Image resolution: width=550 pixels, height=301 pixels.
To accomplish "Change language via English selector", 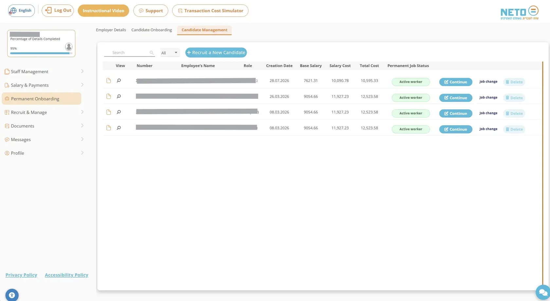I will [x=21, y=10].
